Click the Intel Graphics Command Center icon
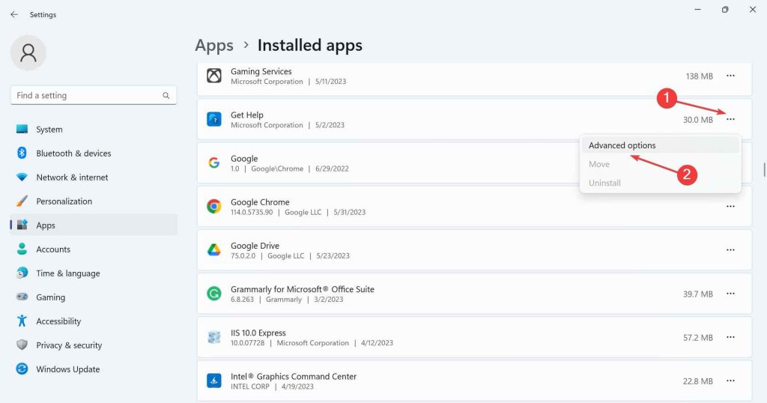 click(x=214, y=381)
